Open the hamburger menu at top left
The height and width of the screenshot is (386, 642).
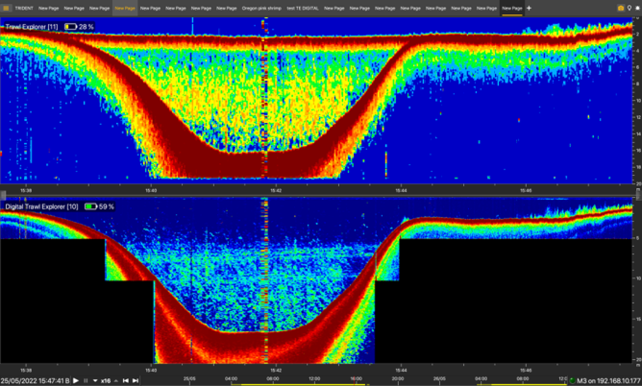click(6, 8)
